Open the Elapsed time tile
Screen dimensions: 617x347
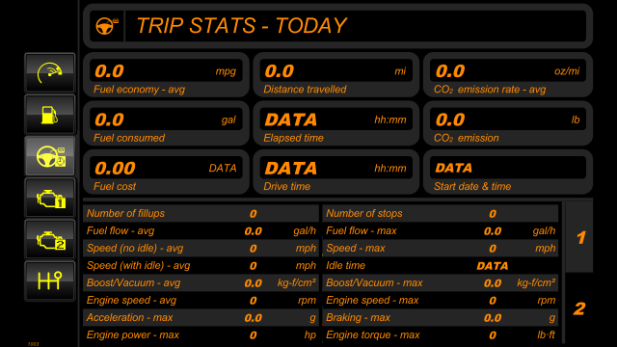(x=336, y=124)
